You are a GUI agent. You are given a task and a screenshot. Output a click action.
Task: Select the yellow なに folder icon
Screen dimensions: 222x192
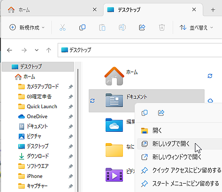pyautogui.click(x=114, y=150)
